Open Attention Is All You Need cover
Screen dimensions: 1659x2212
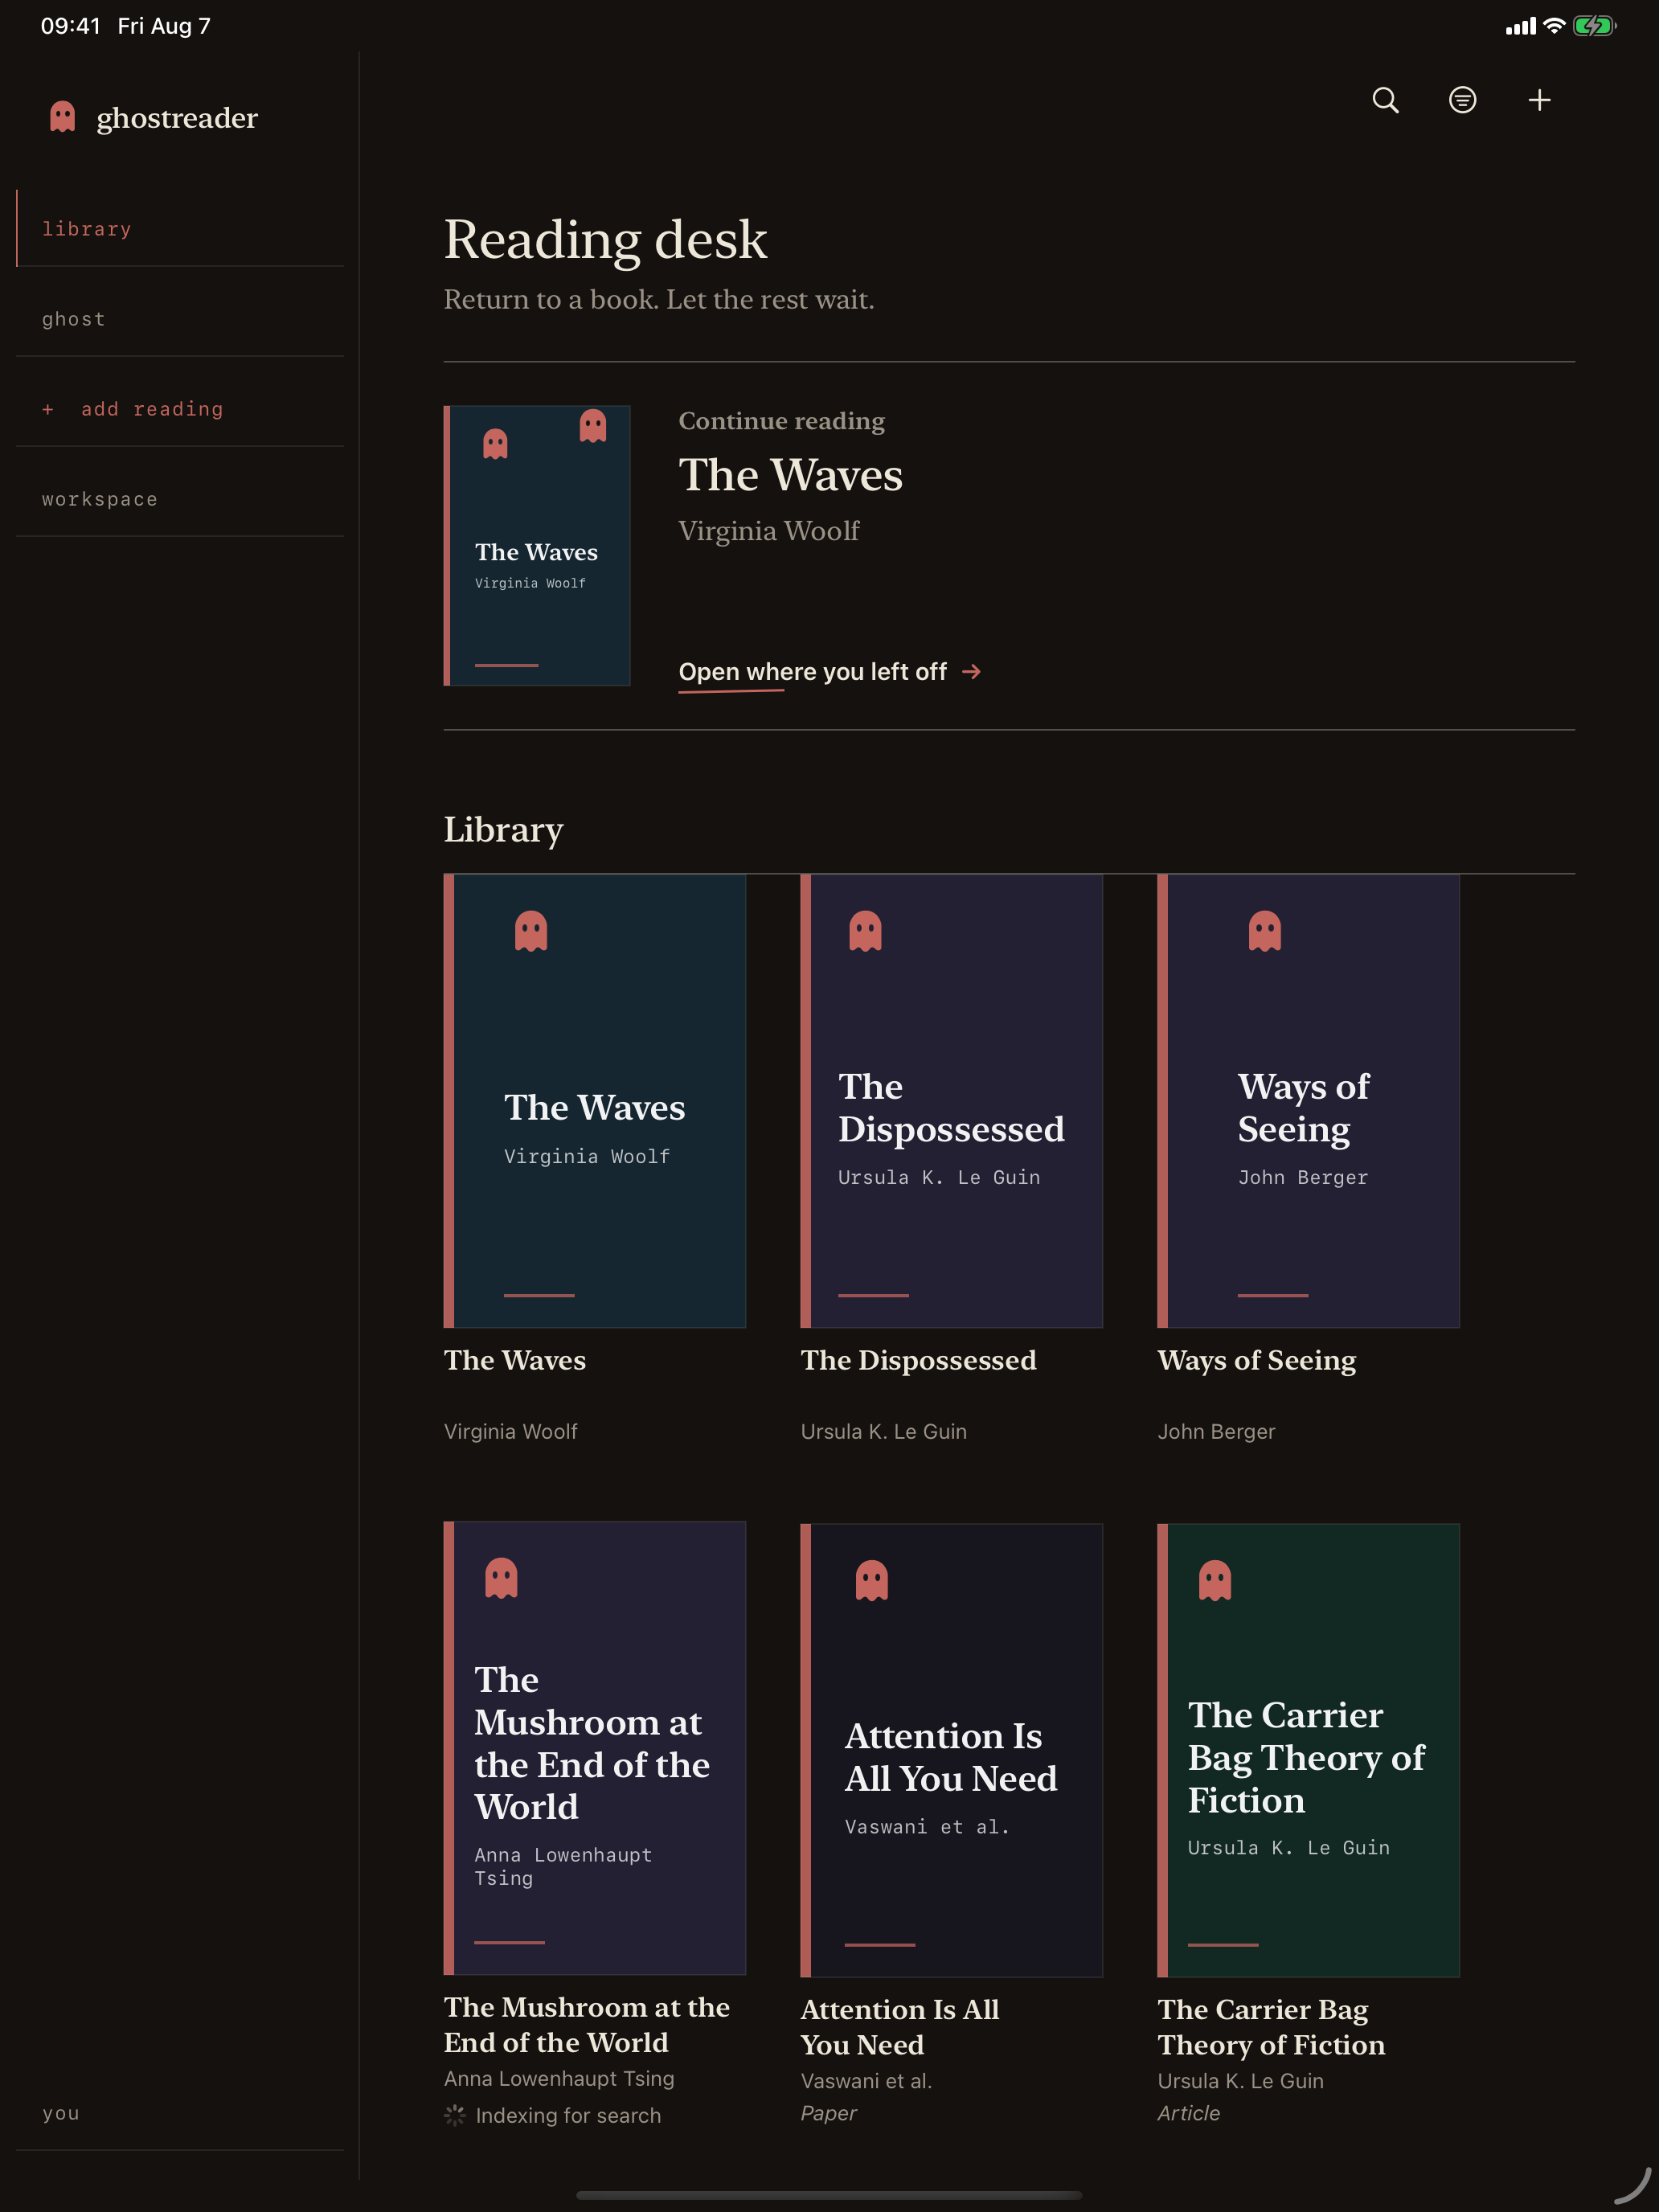(x=951, y=1750)
